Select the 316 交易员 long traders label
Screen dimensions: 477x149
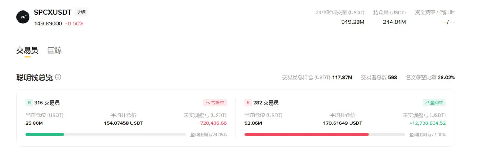(47, 103)
